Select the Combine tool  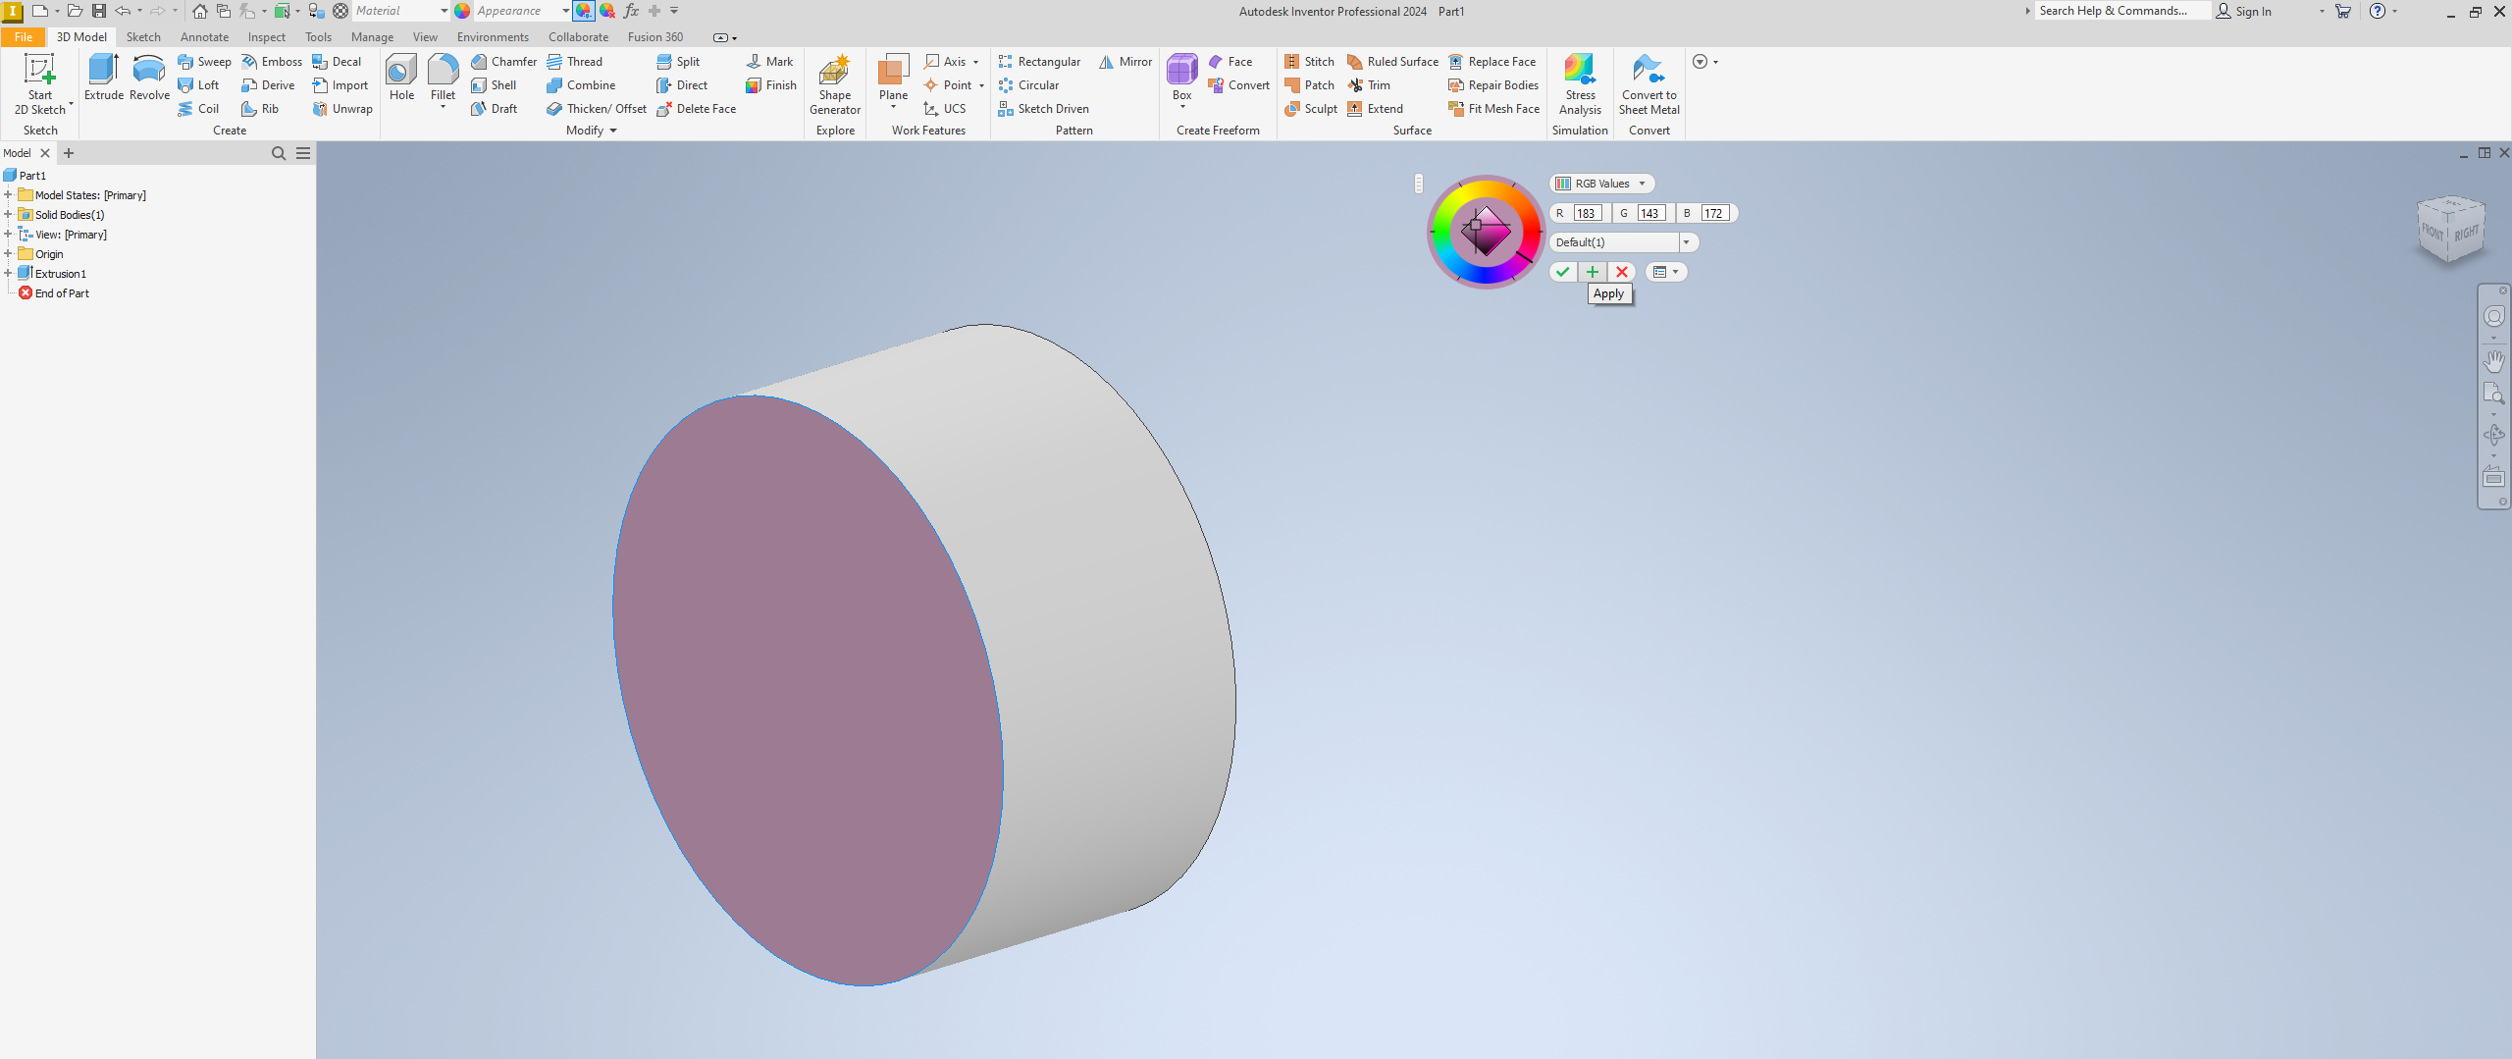(x=581, y=85)
